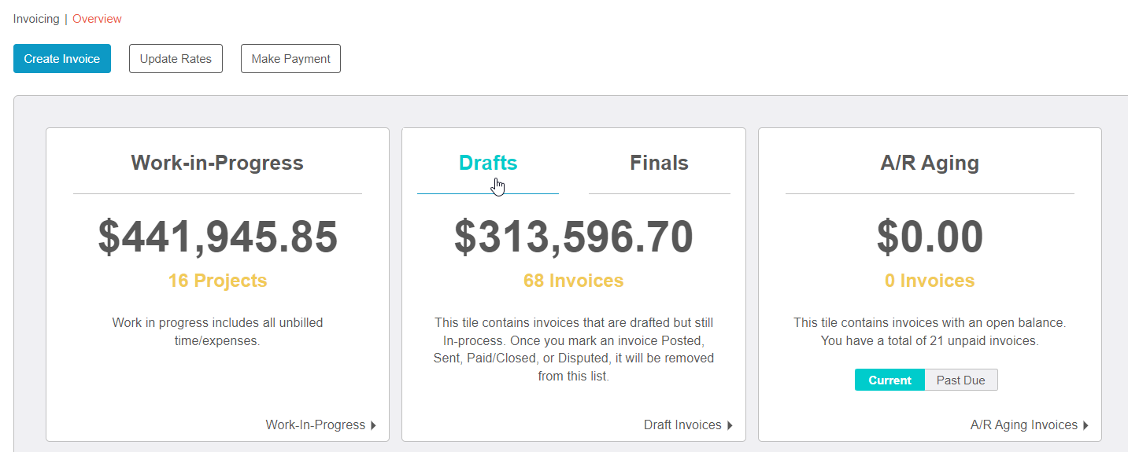This screenshot has width=1128, height=452.
Task: Open the A/R Aging Invoices link
Action: click(1024, 424)
